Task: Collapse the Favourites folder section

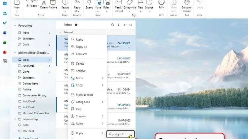Action: [x=15, y=25]
